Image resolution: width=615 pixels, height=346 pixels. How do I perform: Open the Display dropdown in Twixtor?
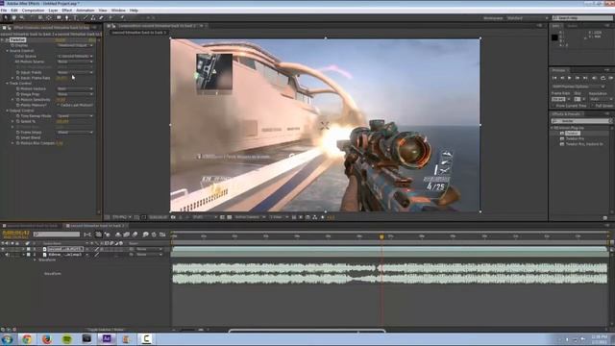[x=75, y=45]
